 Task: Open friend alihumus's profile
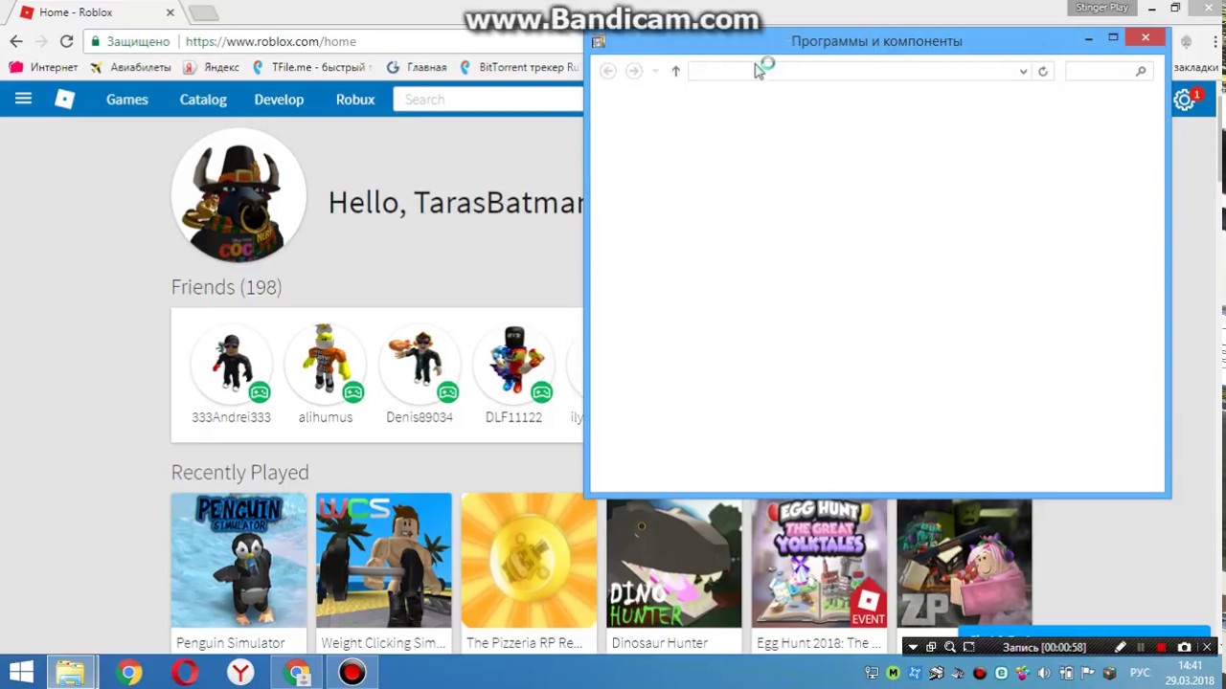[326, 374]
